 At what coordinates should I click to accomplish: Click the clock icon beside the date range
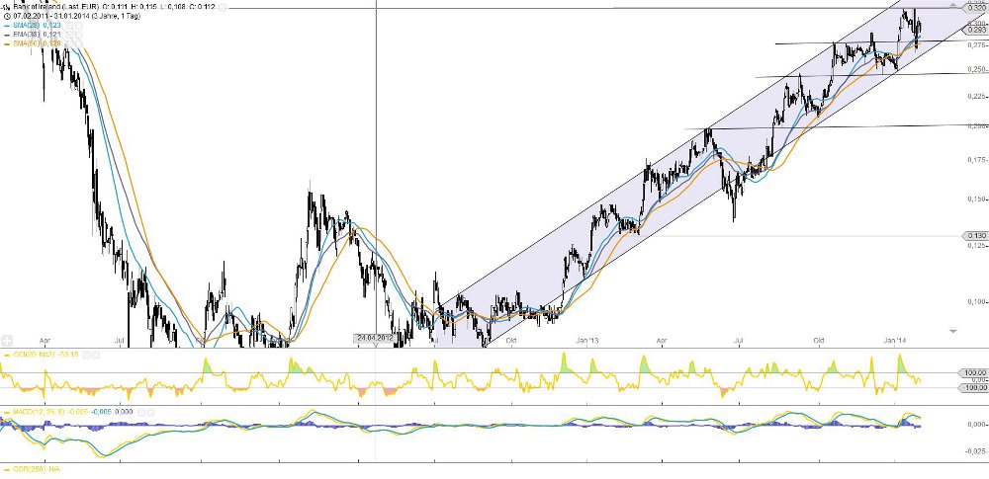tap(7, 16)
